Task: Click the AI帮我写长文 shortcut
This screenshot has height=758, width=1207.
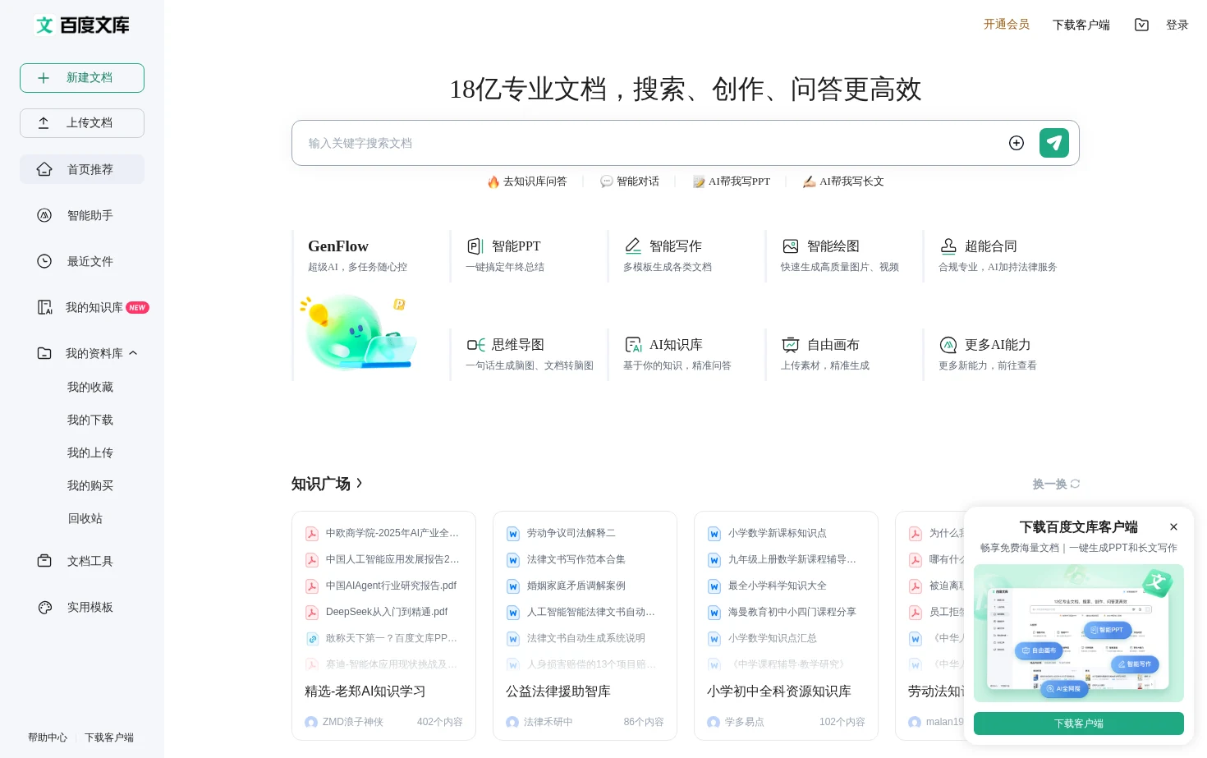Action: coord(843,181)
